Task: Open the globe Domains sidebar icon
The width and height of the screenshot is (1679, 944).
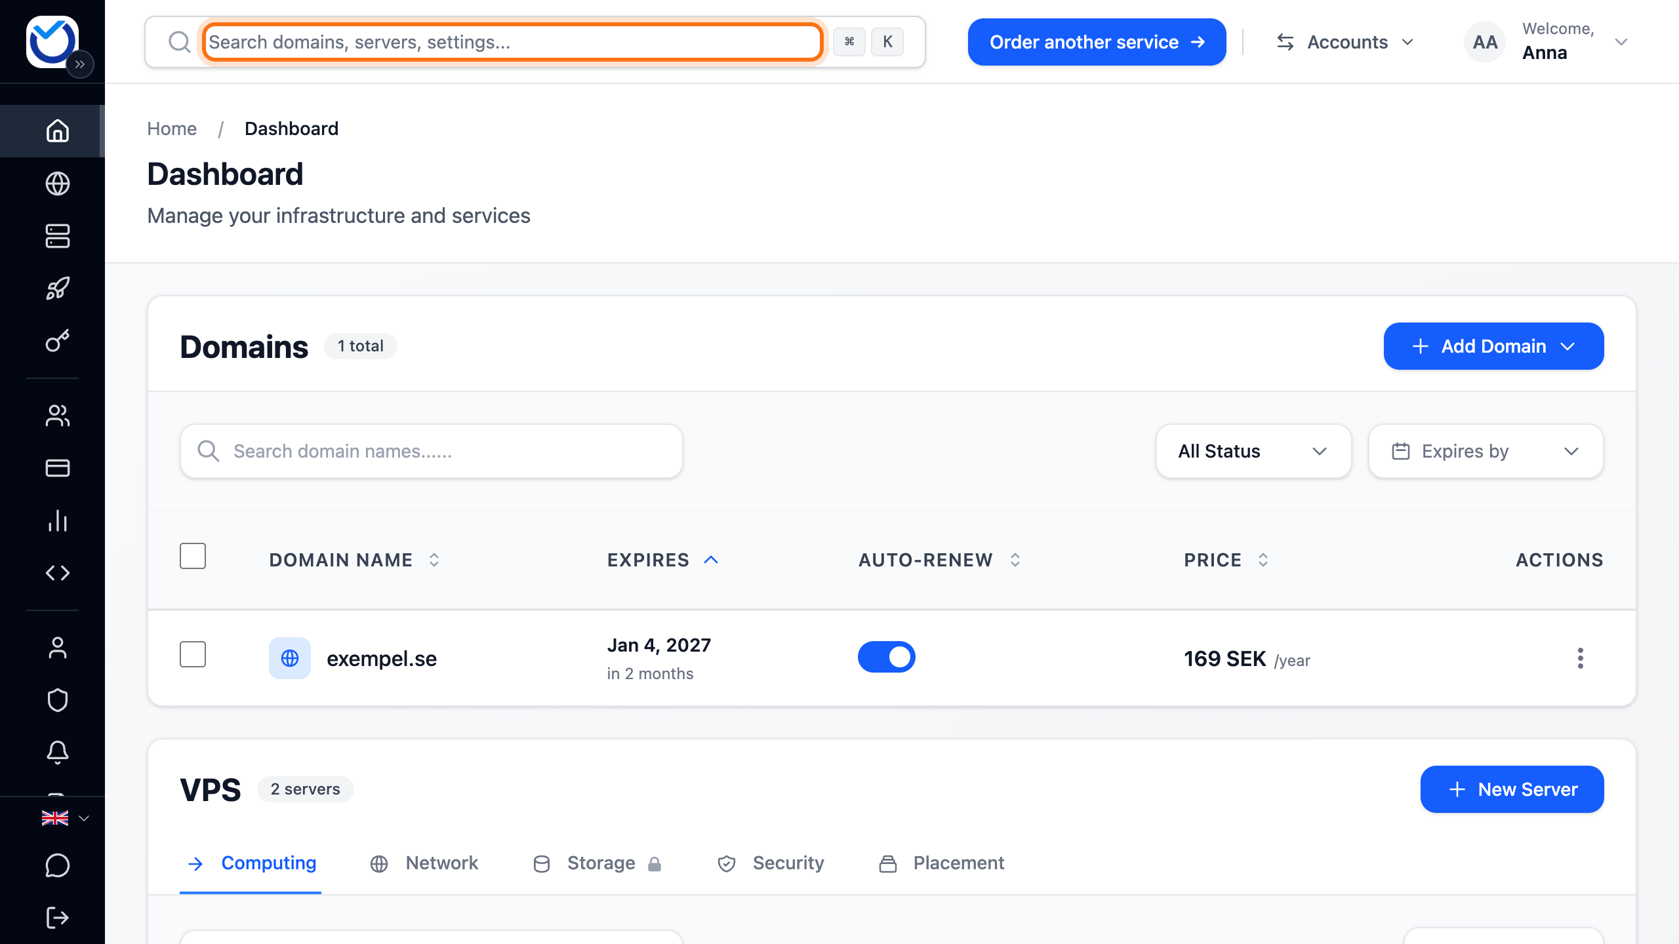Action: coord(58,184)
